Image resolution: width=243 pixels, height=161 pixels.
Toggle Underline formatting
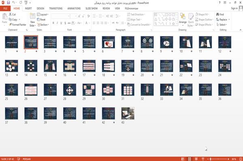point(61,23)
